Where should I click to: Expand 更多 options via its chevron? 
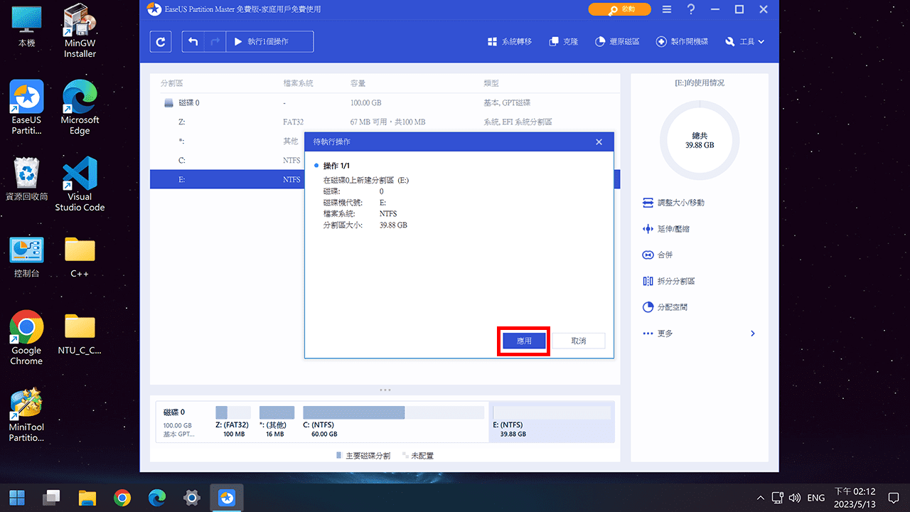coord(752,333)
